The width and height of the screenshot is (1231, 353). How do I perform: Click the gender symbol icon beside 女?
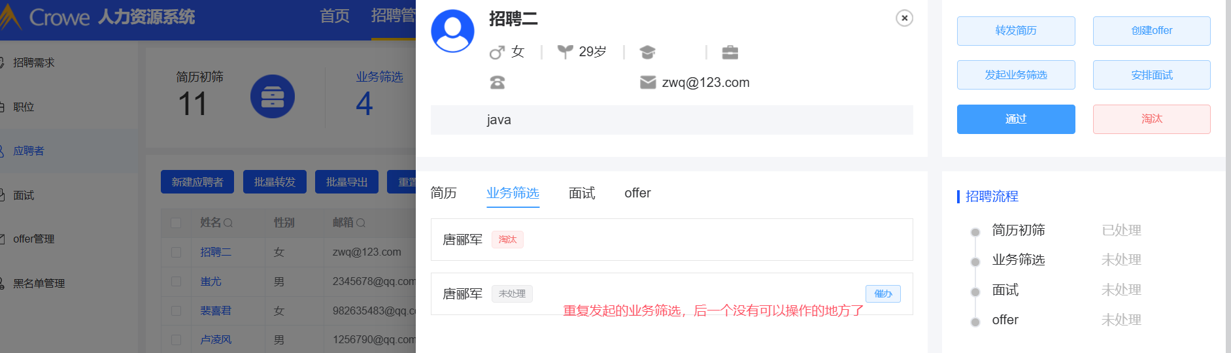(x=497, y=52)
